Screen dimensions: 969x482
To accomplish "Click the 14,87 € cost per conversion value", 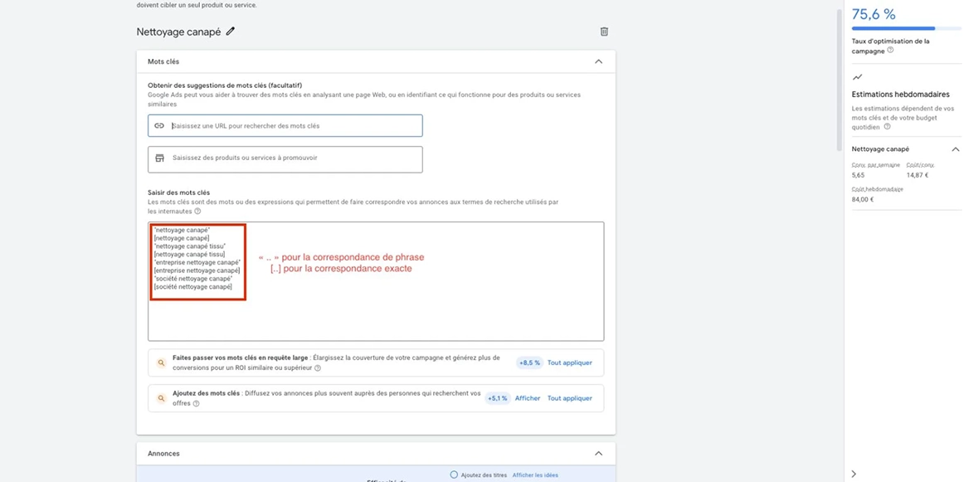I will coord(917,176).
